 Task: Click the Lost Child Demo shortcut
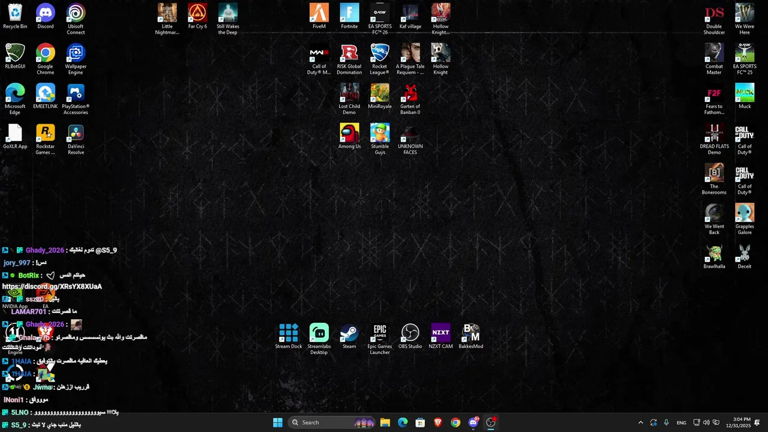point(349,99)
